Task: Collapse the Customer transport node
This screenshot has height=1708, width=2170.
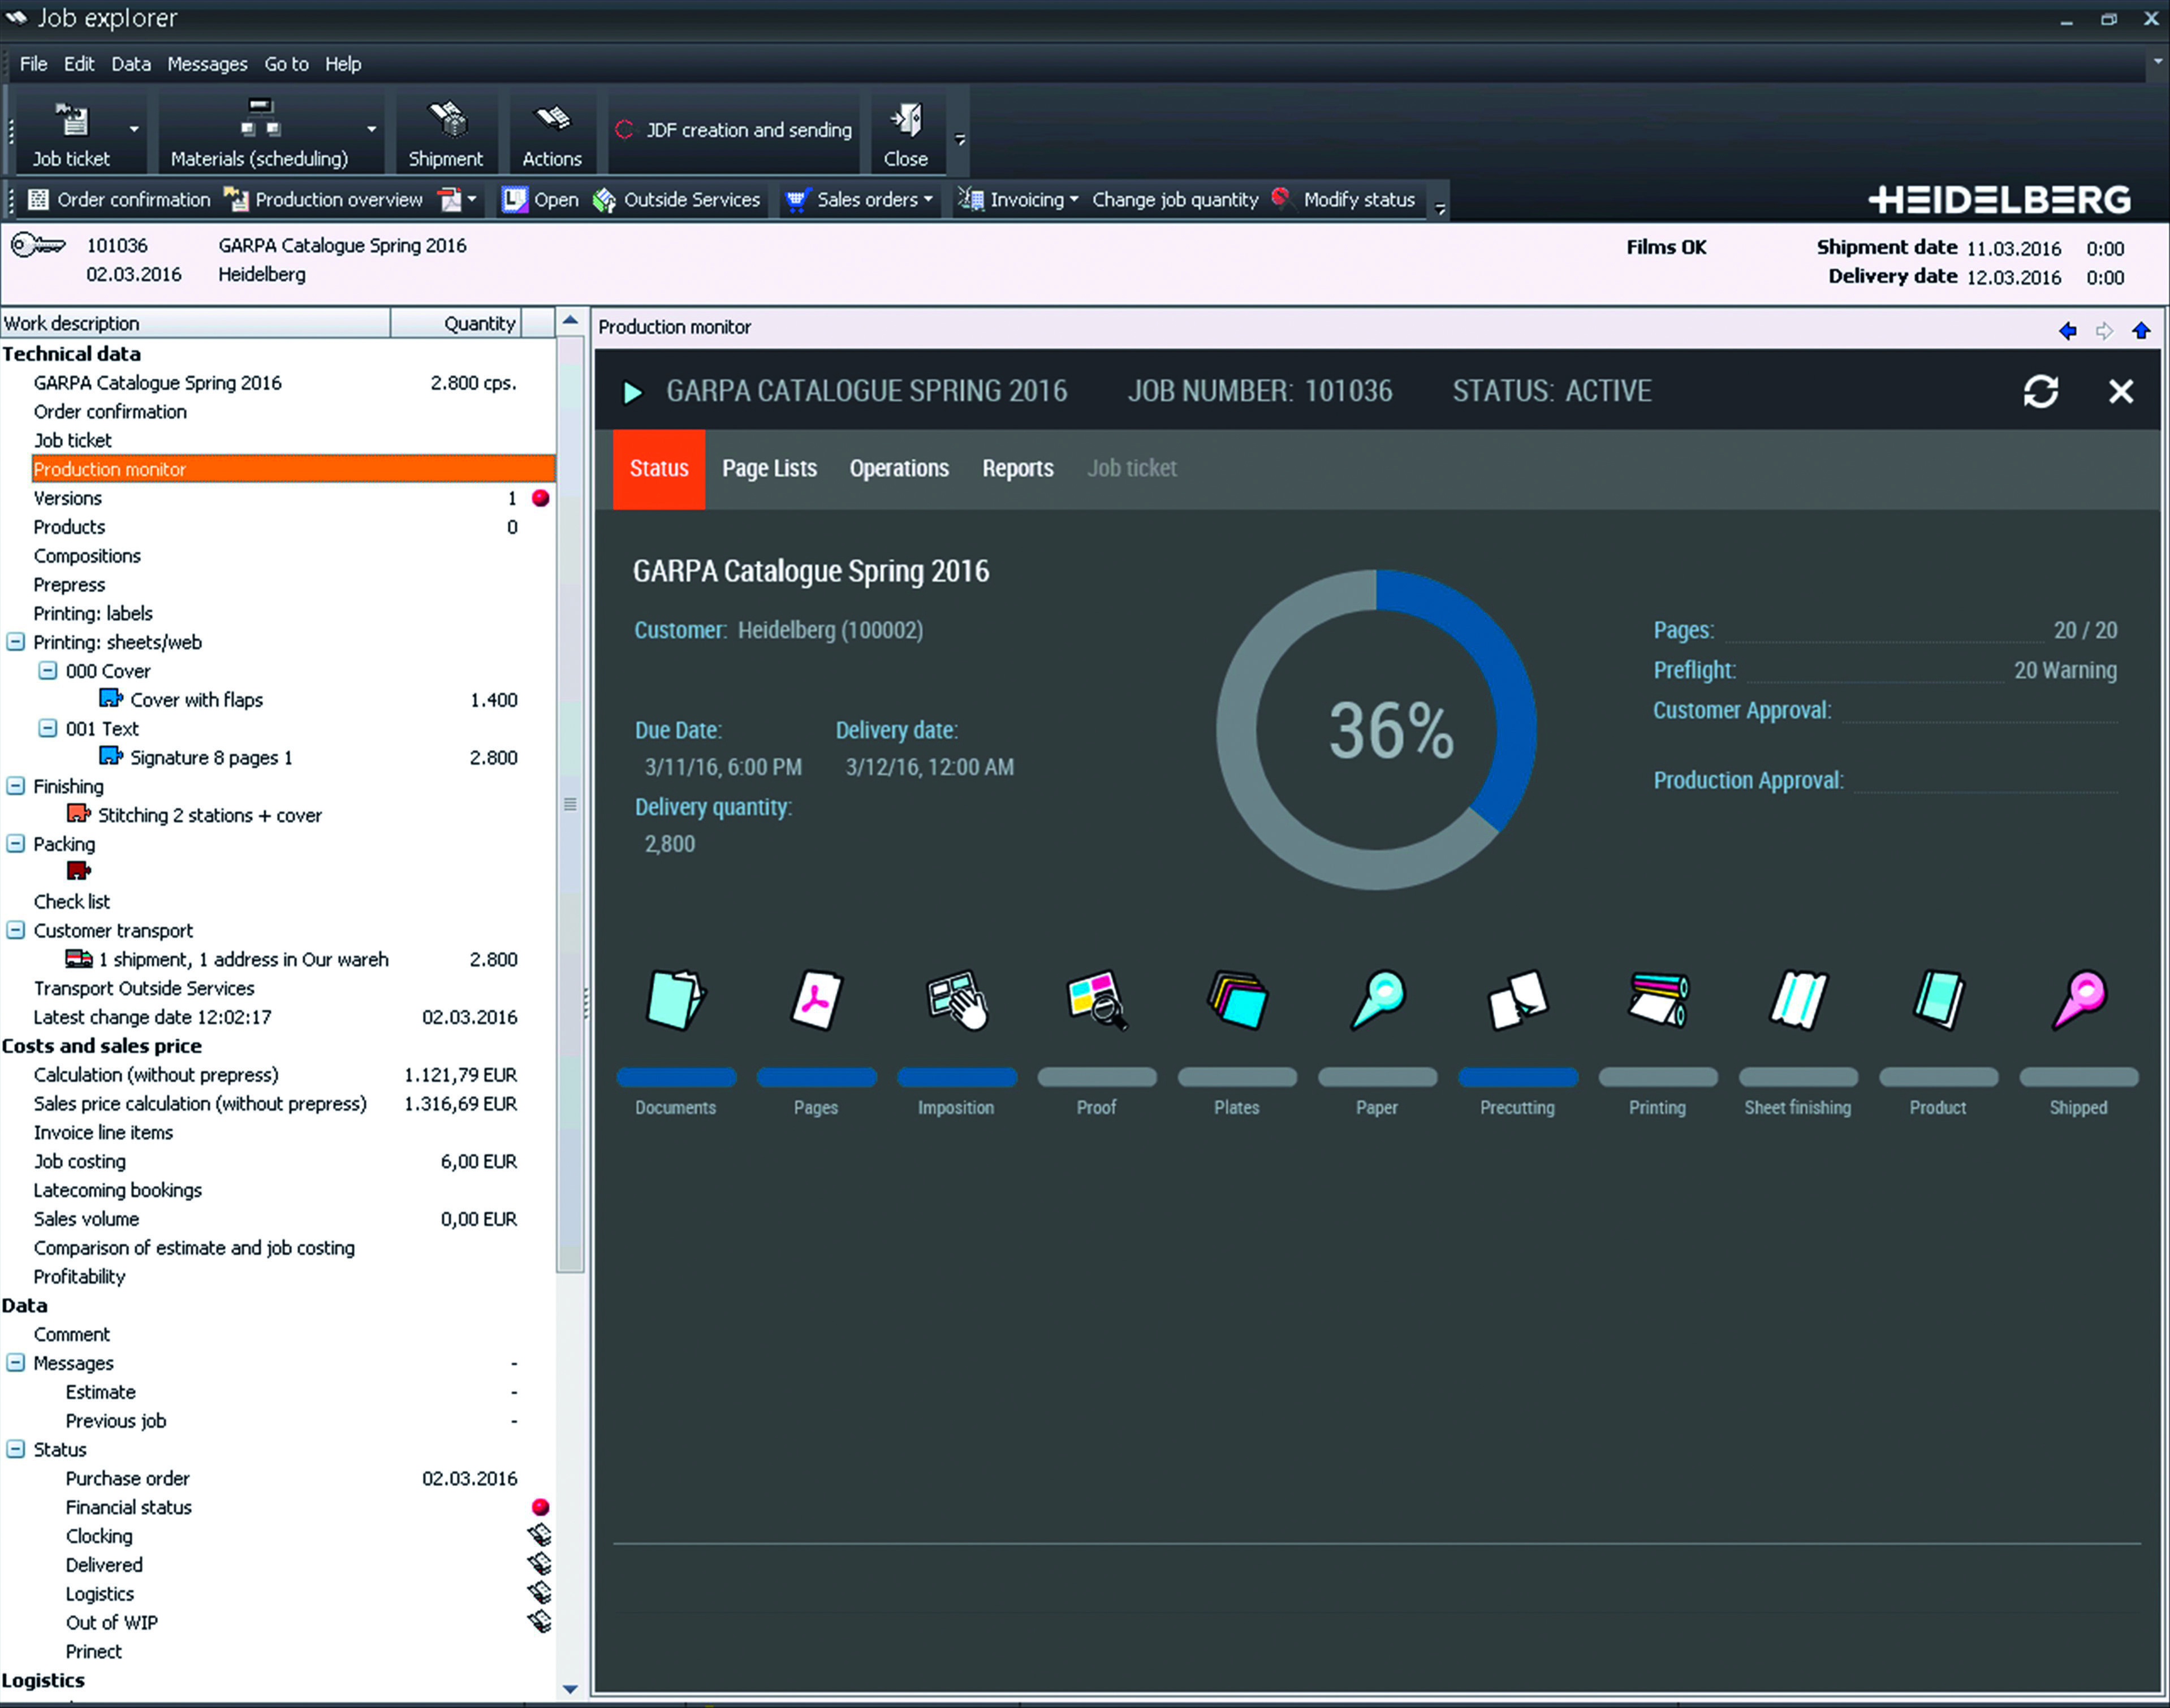Action: pos(15,930)
